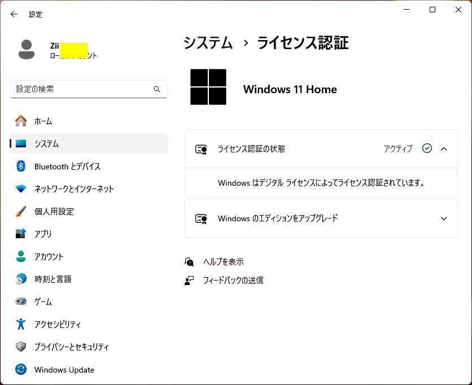Screen dimensions: 472x385
Task: Open 時刻と言語 settings
Action: 20,279
